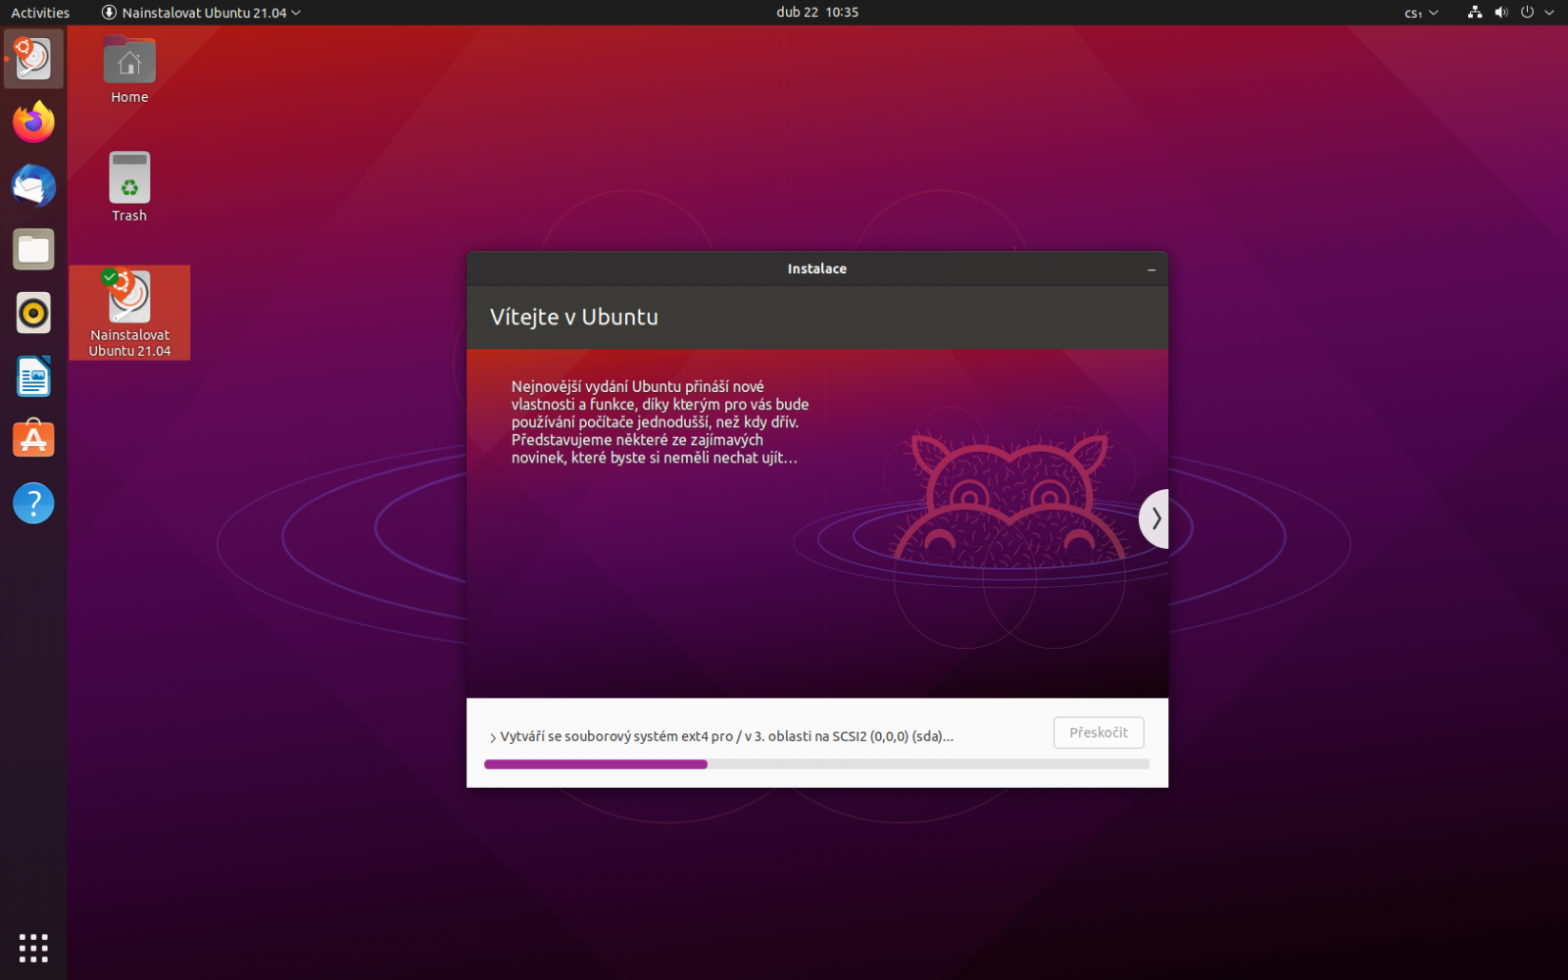Open the system status menu
This screenshot has width=1568, height=980.
click(1509, 13)
